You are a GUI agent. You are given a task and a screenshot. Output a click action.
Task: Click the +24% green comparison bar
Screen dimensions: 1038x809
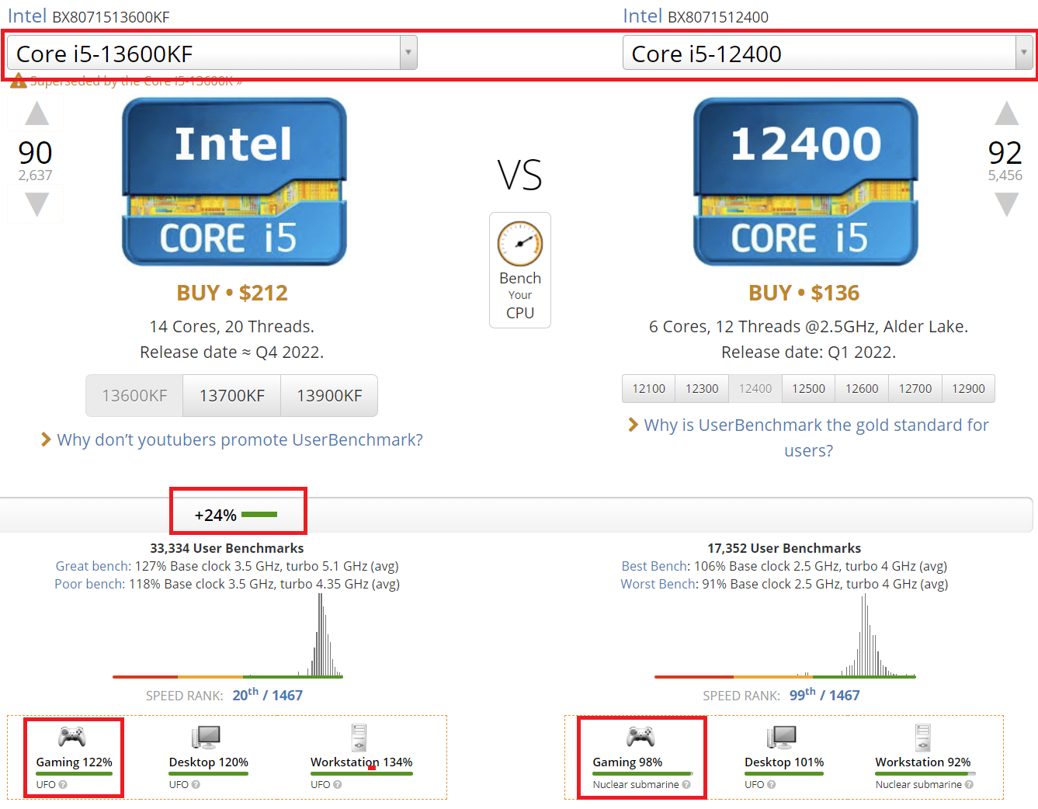point(259,515)
